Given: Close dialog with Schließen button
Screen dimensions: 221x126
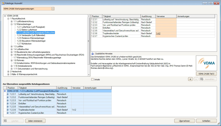Looking at the screenshot, I should coord(206,121).
